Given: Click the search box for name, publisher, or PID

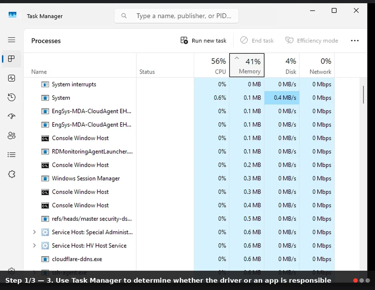Looking at the screenshot, I should point(176,16).
